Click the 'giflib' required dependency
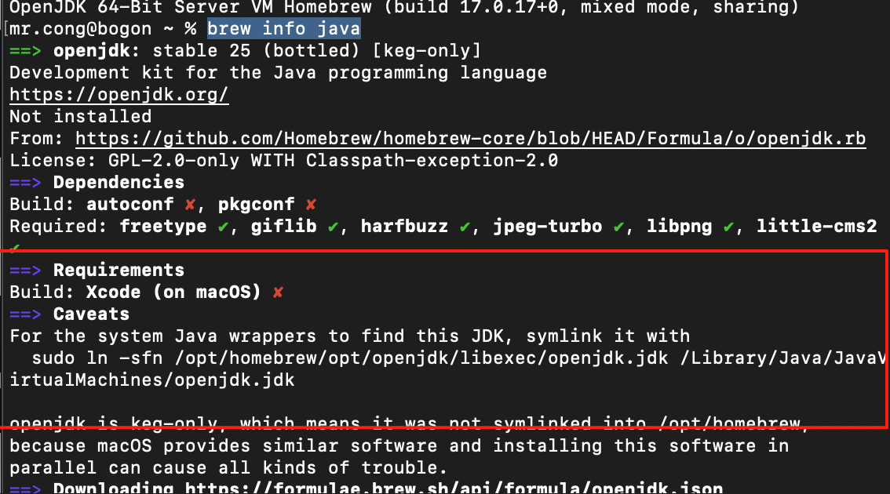This screenshot has width=890, height=494. pyautogui.click(x=284, y=227)
